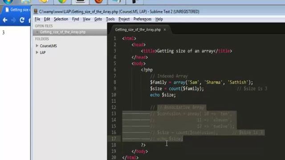Click the browser back arrow

5,20
